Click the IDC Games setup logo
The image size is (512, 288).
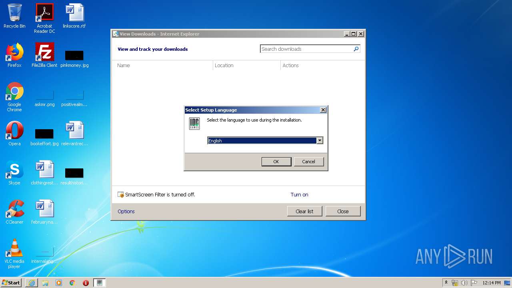[194, 124]
